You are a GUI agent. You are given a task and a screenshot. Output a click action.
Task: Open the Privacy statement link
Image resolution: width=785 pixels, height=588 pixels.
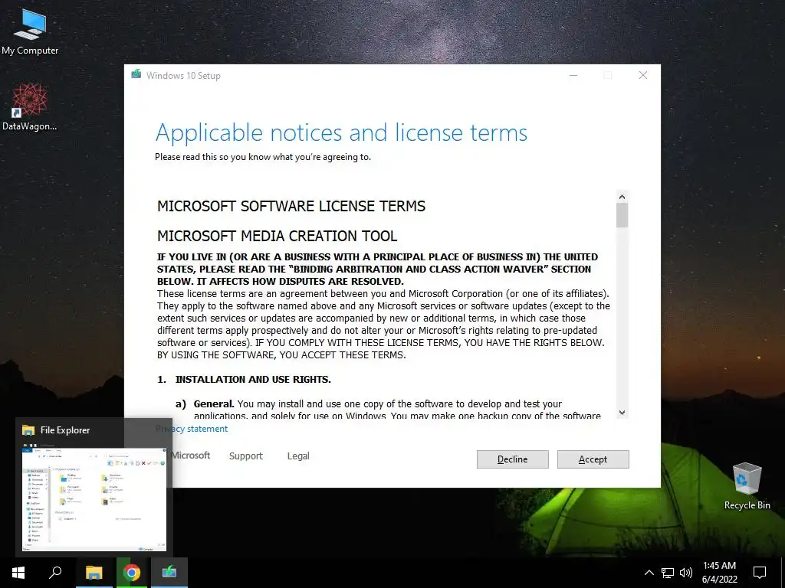click(192, 429)
